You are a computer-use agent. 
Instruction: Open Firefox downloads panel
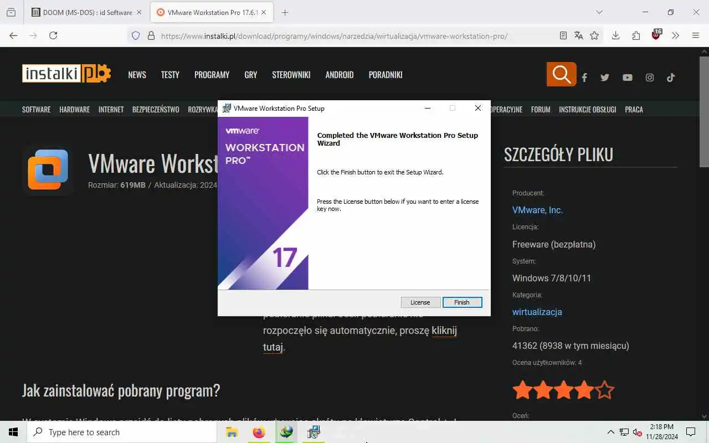pos(615,35)
